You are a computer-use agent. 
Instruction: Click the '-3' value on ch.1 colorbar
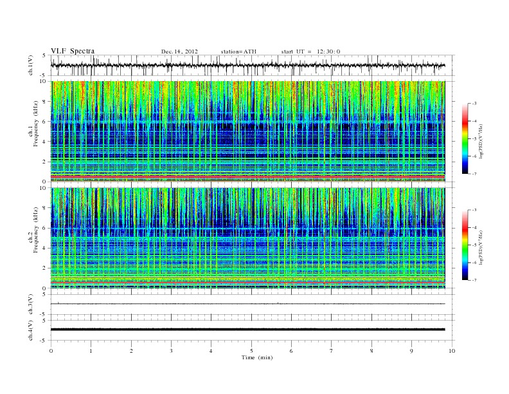coord(474,104)
